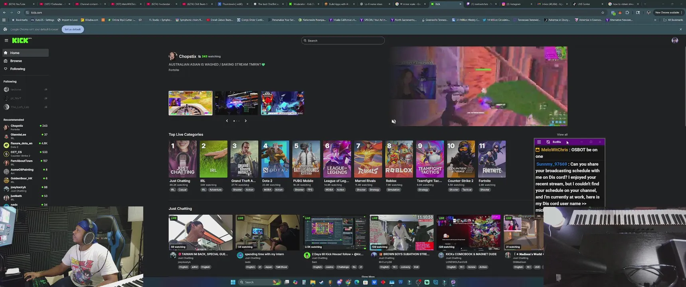Screen dimensions: 686x287
Task: Open the Dota 2 category card
Action: [275, 159]
